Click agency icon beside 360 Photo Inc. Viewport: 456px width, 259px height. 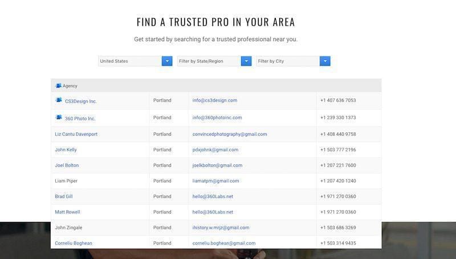[58, 118]
